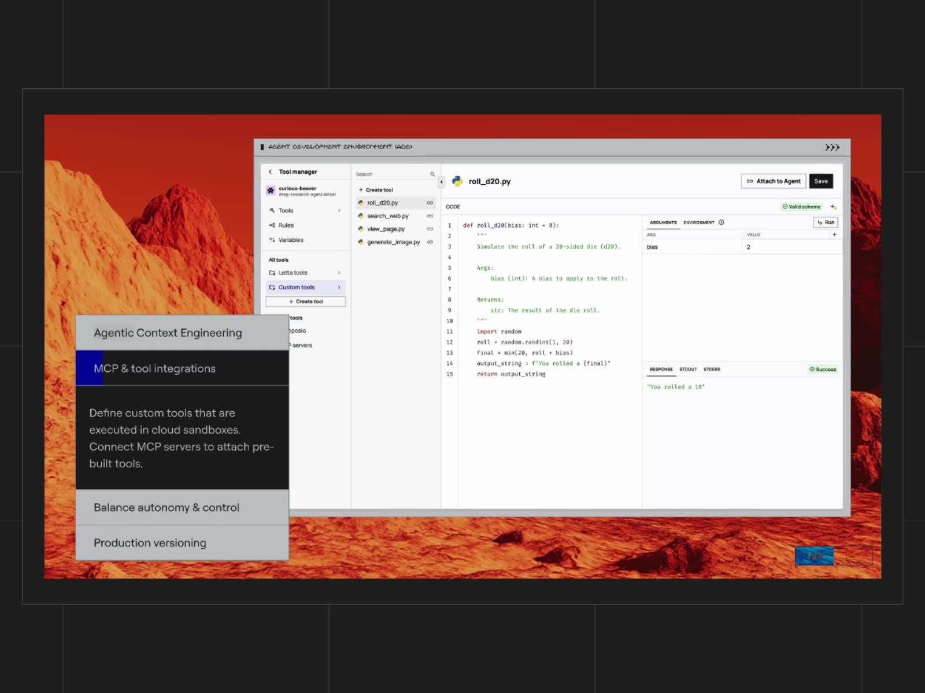The width and height of the screenshot is (925, 693).
Task: Open view_page.py in the tool list
Action: (386, 229)
